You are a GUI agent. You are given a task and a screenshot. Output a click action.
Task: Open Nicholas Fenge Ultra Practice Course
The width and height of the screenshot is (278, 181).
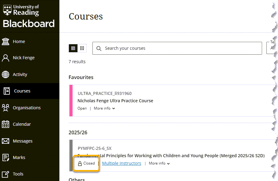115,101
